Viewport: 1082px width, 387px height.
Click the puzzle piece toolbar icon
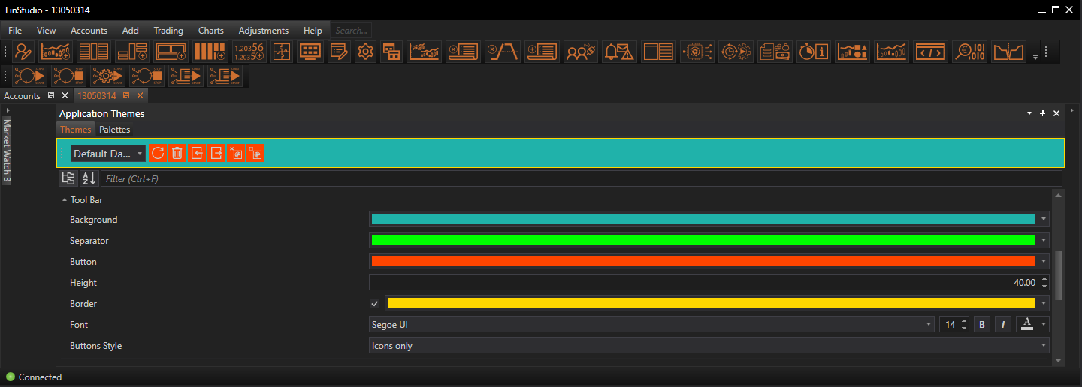click(281, 52)
